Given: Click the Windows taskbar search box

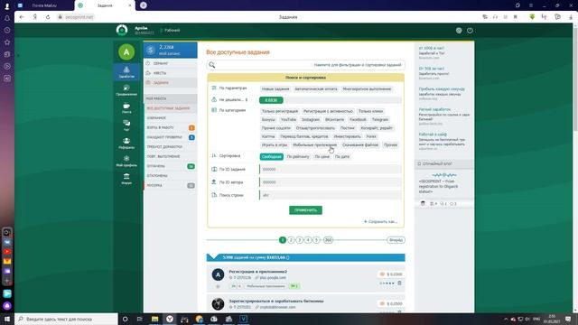Looking at the screenshot, I should coord(66,319).
